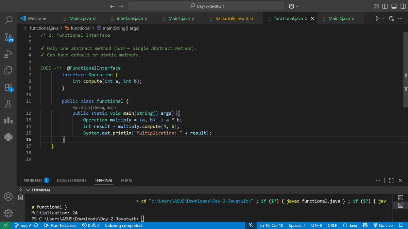Open the Explorer files view
Viewport: 408px width, 229px height.
(x=9, y=71)
